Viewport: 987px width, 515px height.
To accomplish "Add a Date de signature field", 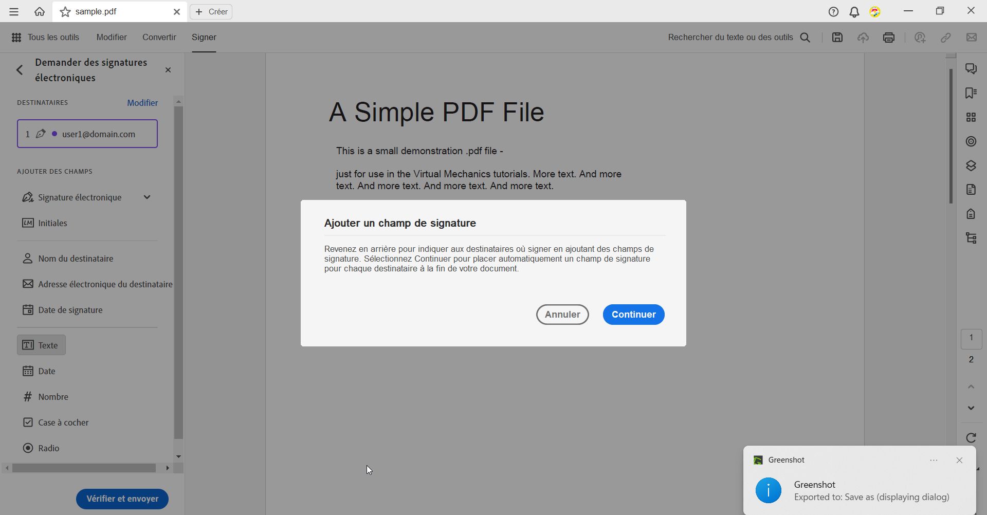I will [x=63, y=310].
